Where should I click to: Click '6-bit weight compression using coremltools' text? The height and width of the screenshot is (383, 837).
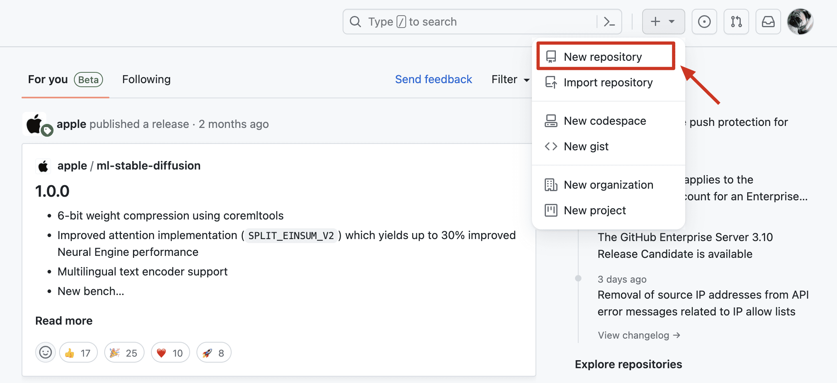coord(171,216)
